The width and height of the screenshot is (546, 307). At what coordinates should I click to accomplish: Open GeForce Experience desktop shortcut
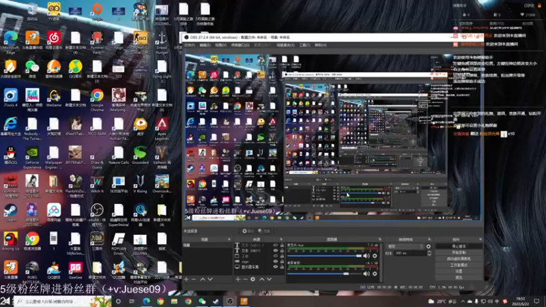click(32, 158)
